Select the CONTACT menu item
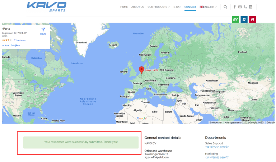The width and height of the screenshot is (276, 162). click(x=190, y=7)
